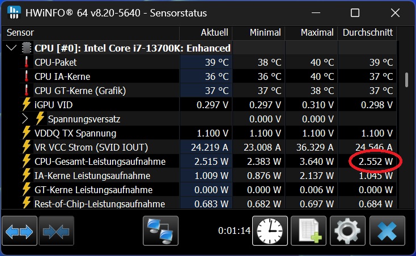Select the iGPU VID row label

53,105
